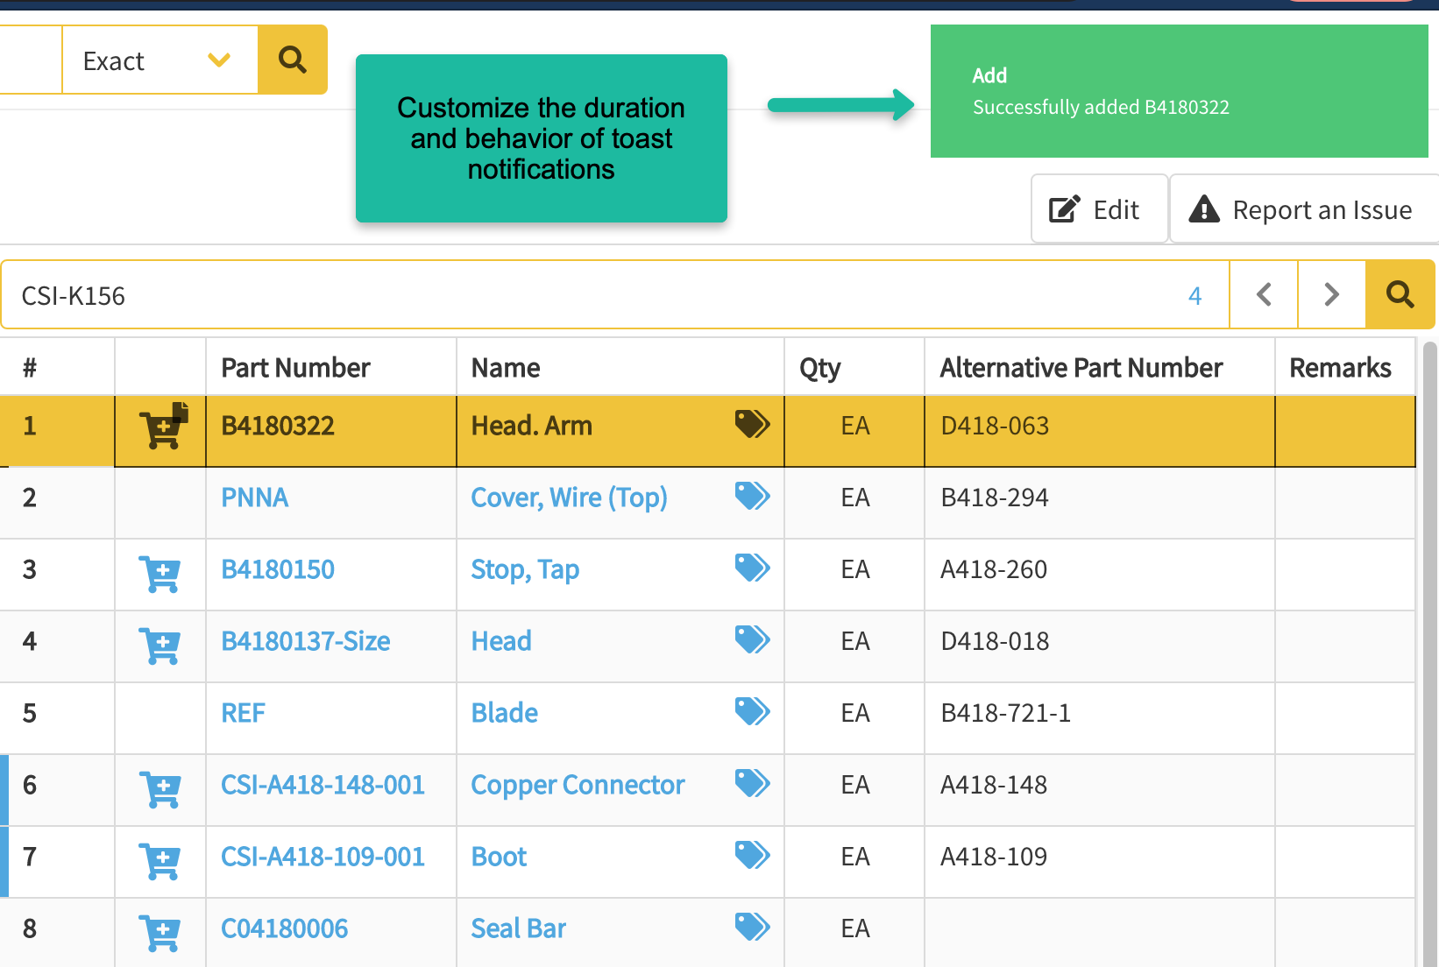Click the Part Number column header

point(295,368)
